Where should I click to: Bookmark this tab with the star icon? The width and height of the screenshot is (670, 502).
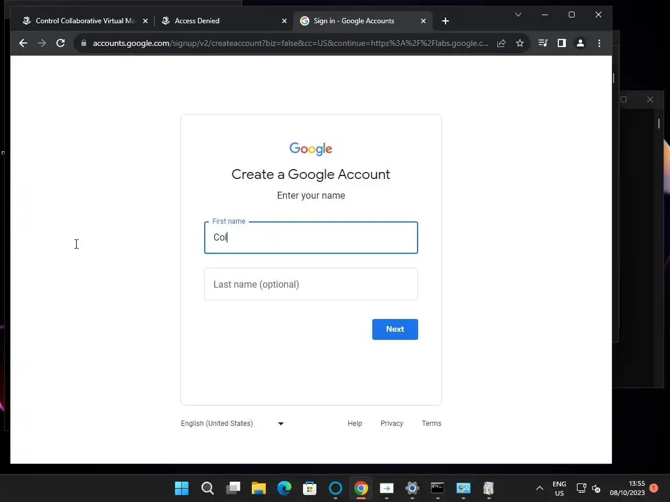click(x=519, y=43)
